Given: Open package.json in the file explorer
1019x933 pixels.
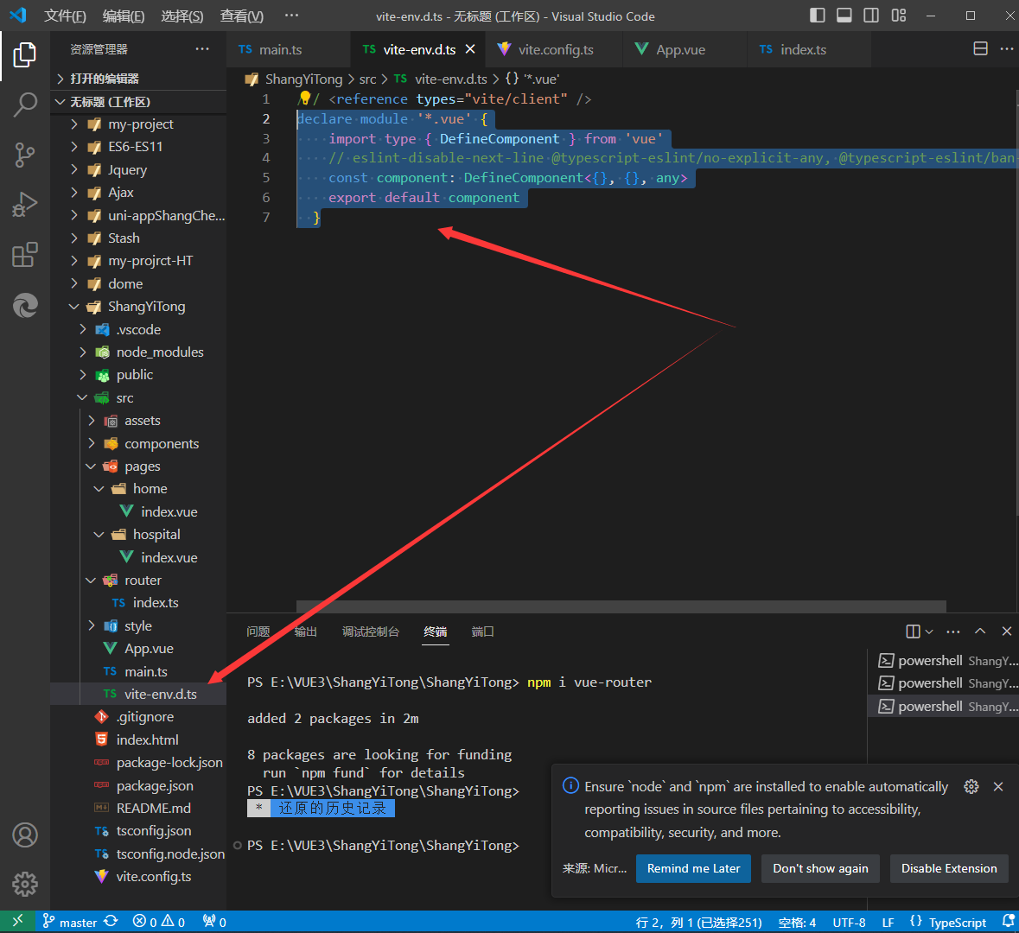Looking at the screenshot, I should [155, 786].
